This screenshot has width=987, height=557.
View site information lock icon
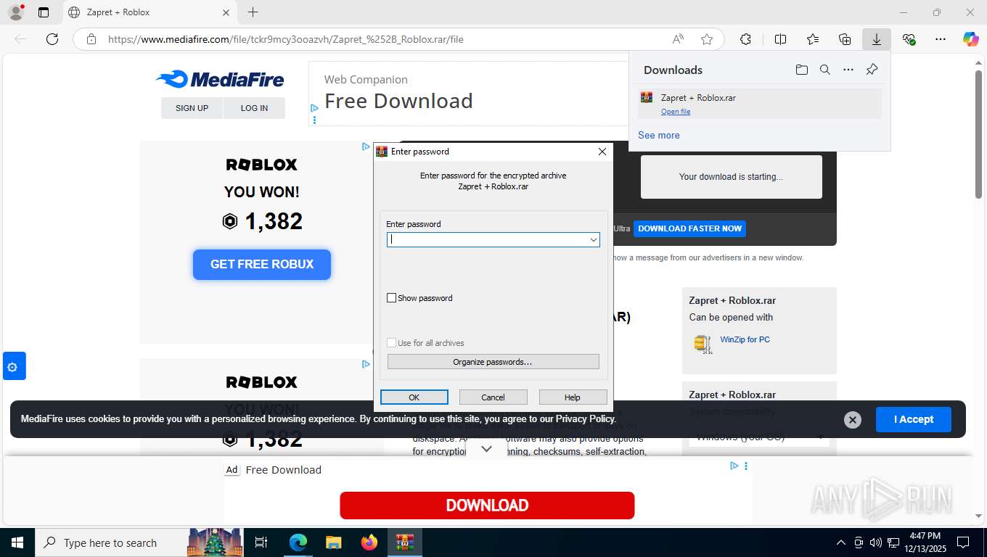(91, 39)
